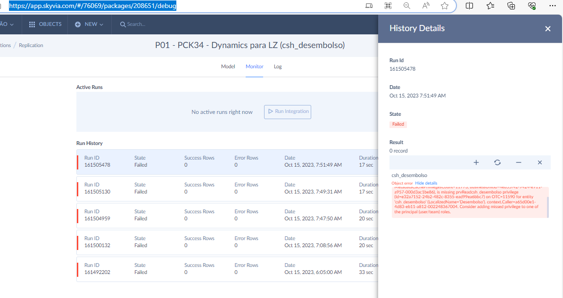Switch to the Model tab
This screenshot has height=298, width=563.
[228, 66]
